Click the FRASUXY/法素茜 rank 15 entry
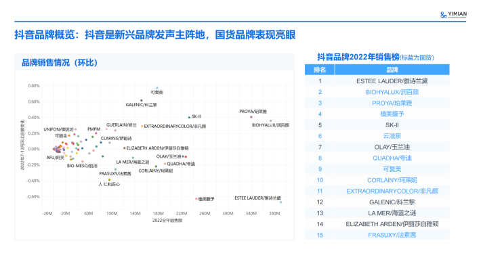The width and height of the screenshot is (481, 270). tap(392, 235)
